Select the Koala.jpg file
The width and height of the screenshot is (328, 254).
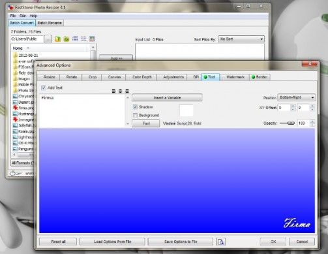[23, 131]
